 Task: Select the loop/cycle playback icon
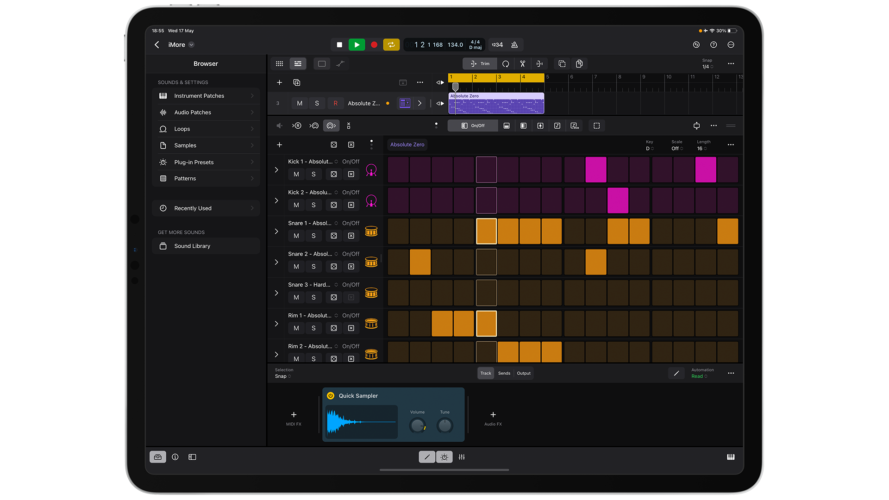coord(392,44)
